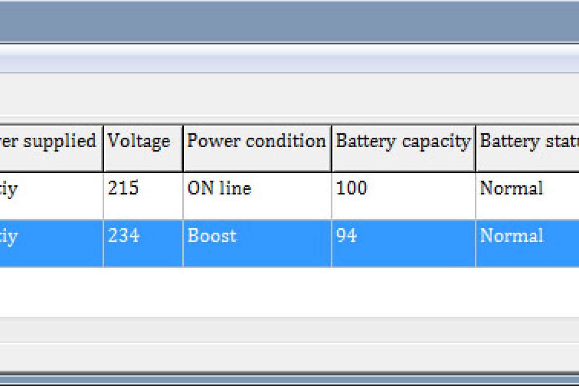Click the ON line power condition cell

(x=220, y=188)
